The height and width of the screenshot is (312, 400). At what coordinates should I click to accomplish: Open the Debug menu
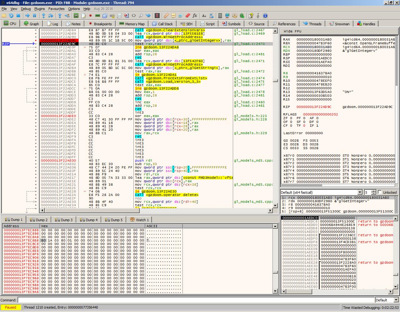(26, 9)
